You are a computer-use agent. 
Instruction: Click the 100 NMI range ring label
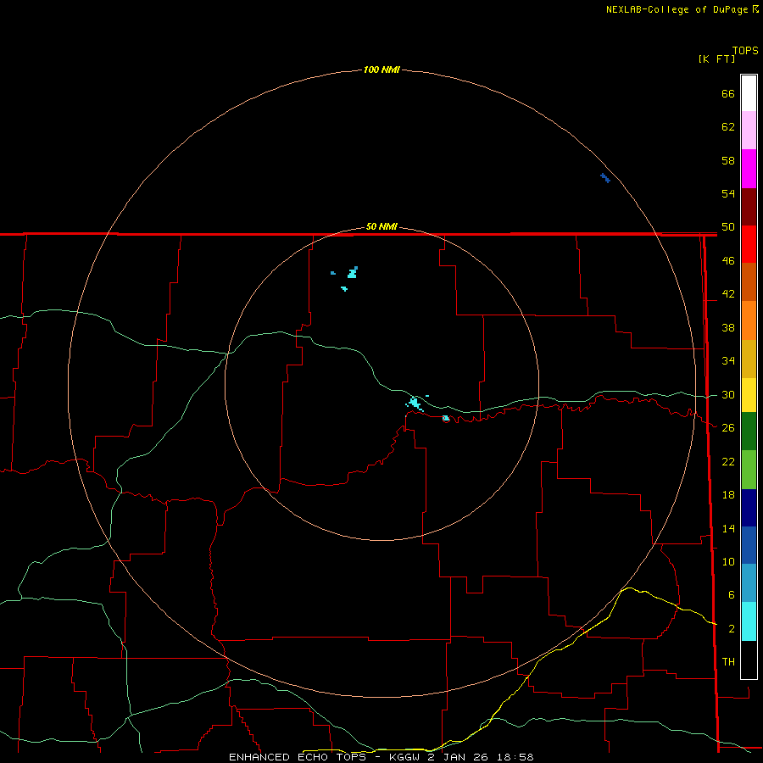tap(381, 70)
